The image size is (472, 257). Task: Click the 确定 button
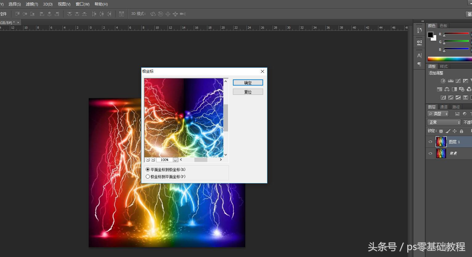coord(248,82)
